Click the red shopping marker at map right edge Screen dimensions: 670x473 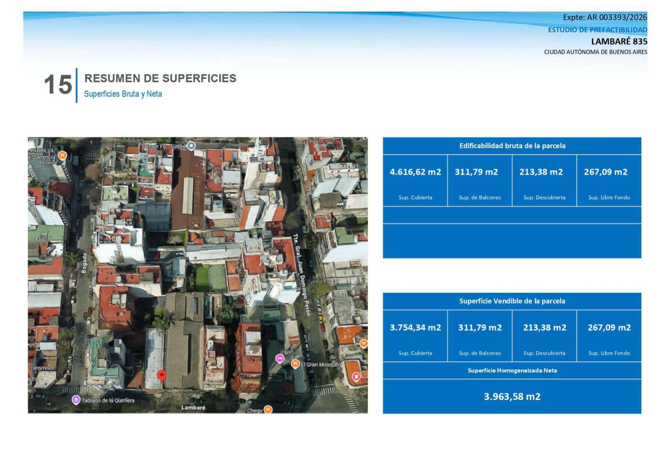tap(356, 377)
